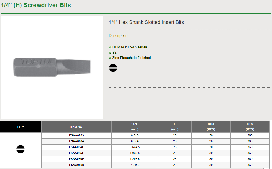This screenshot has width=272, height=169.
Task: Click the length 25 in FSAA0803 row
Action: point(175,136)
